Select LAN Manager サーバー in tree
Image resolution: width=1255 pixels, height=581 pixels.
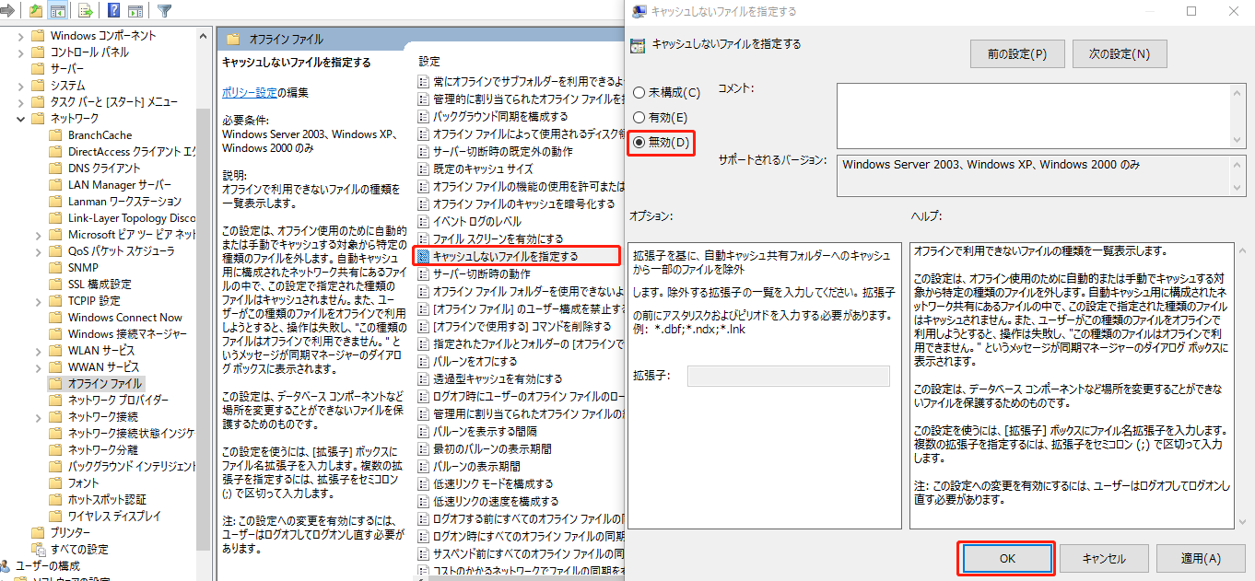pyautogui.click(x=120, y=185)
